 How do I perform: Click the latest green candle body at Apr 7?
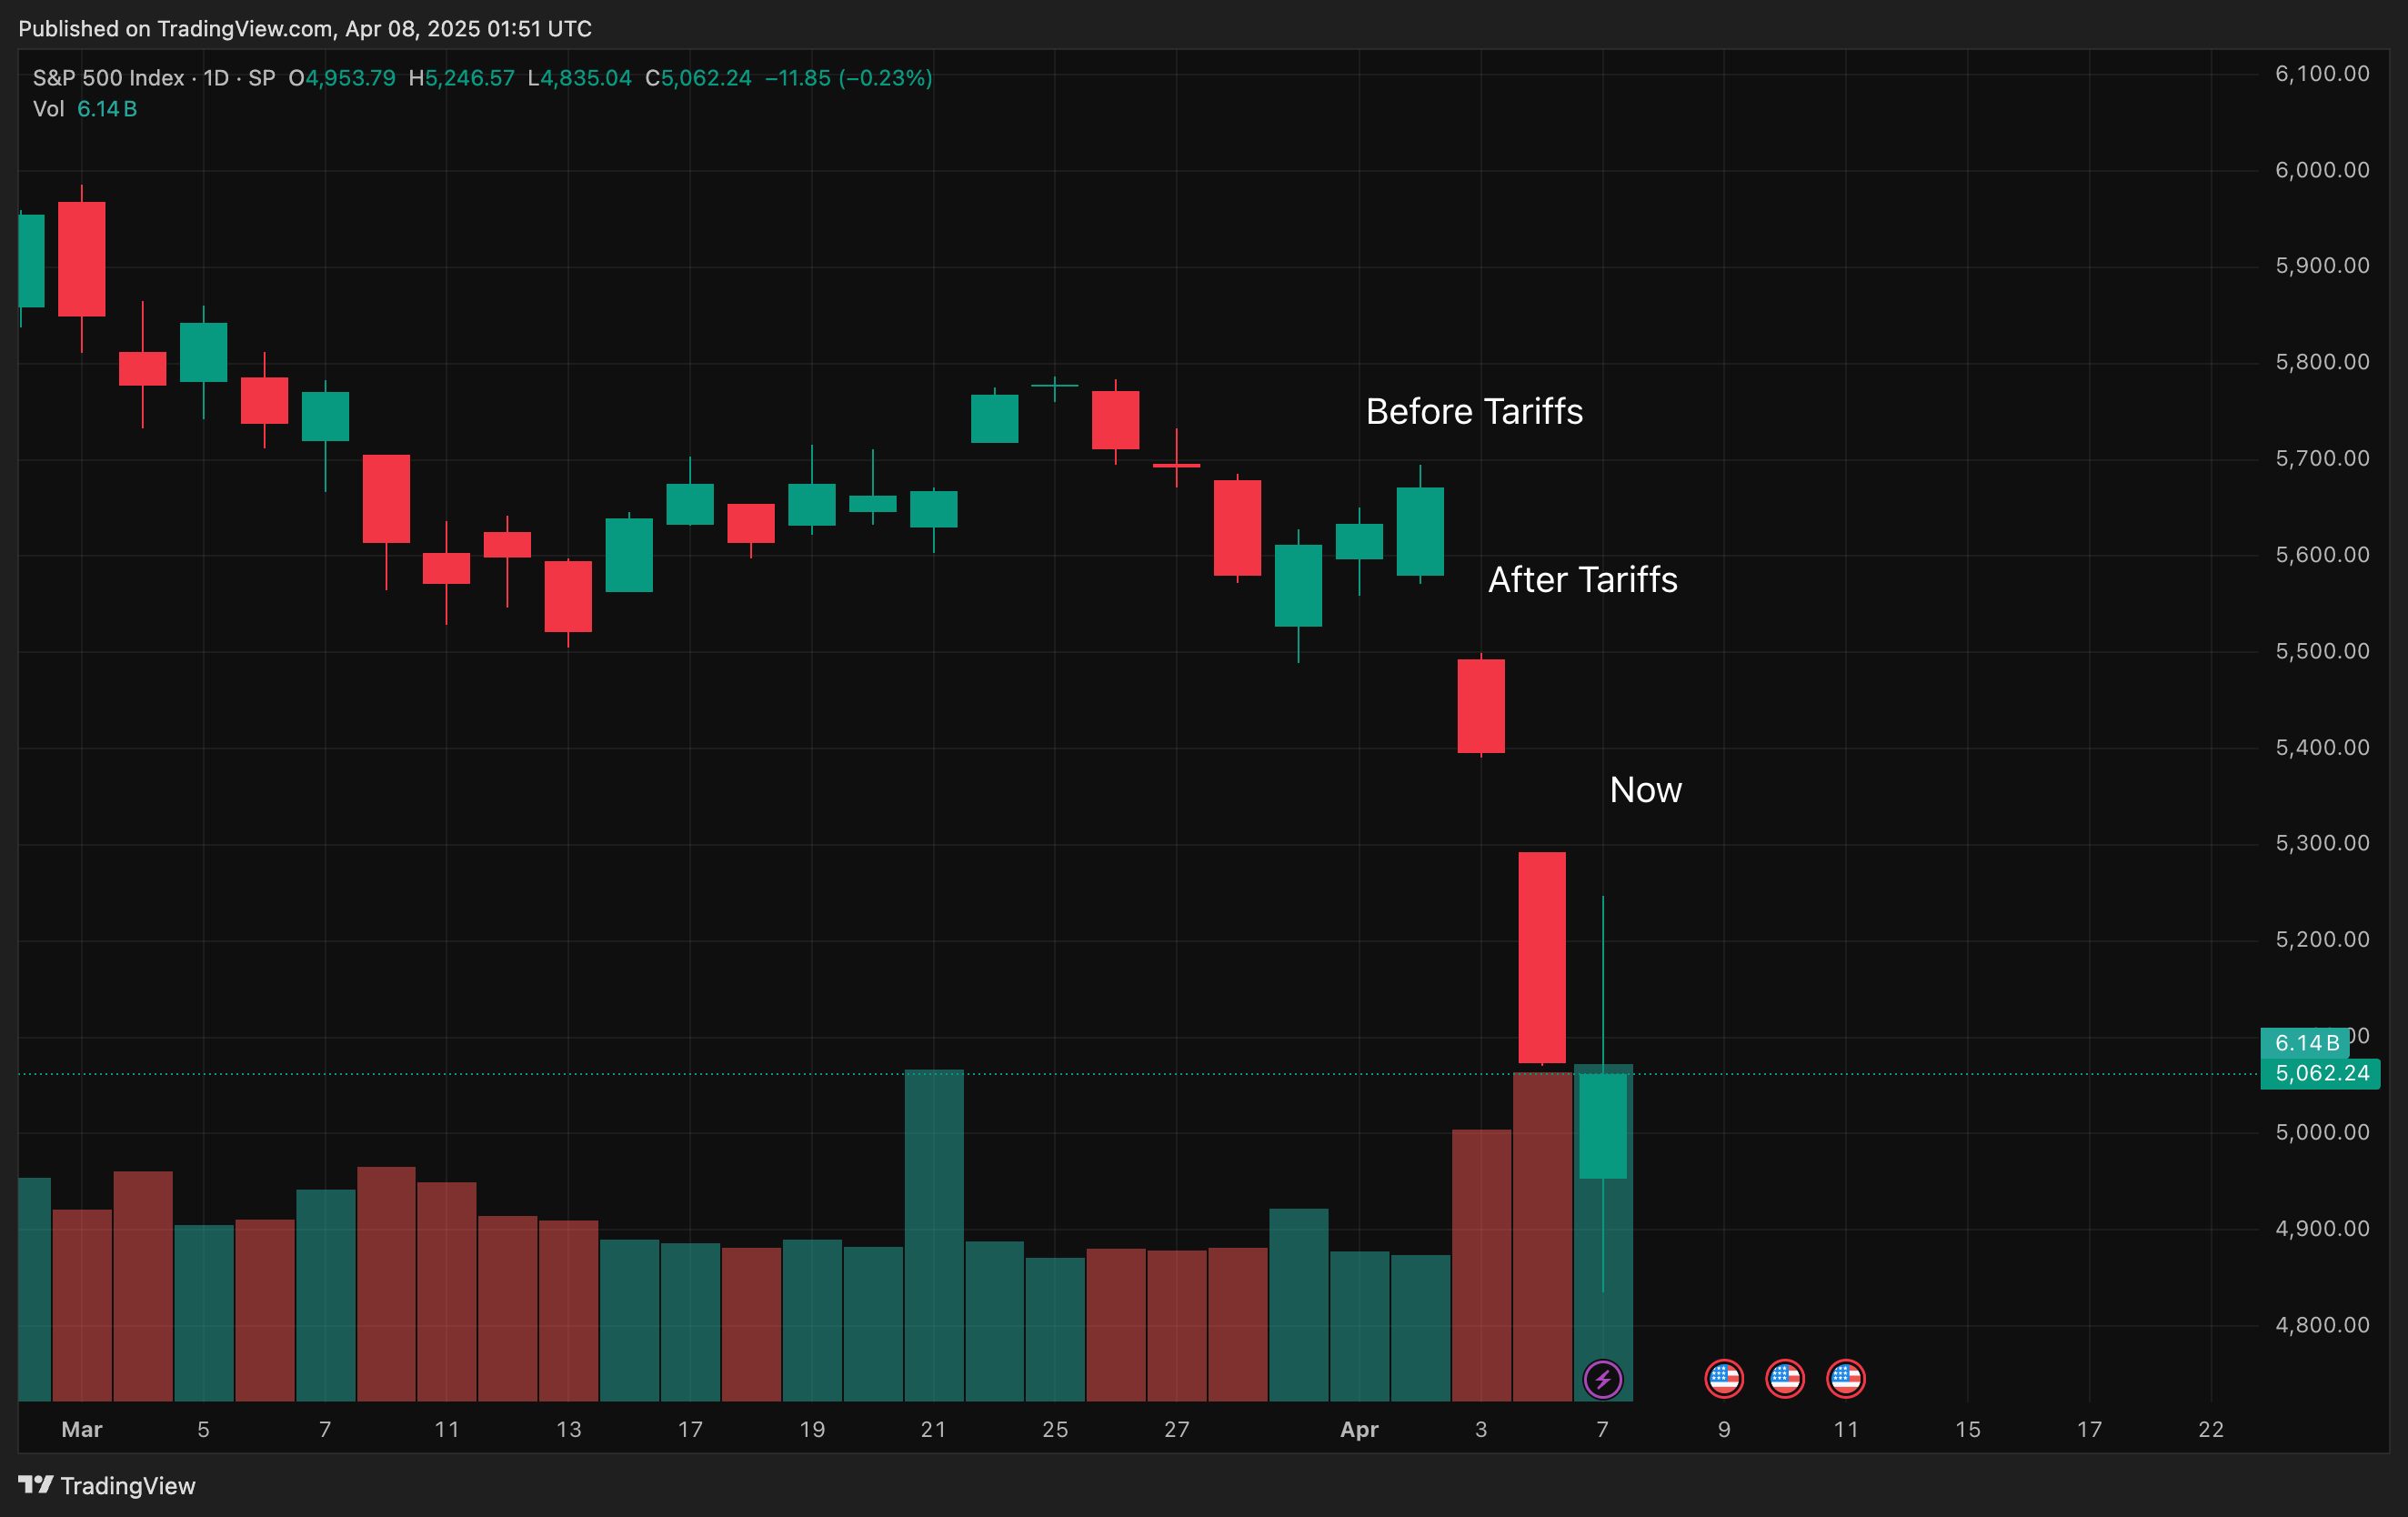[1602, 1125]
